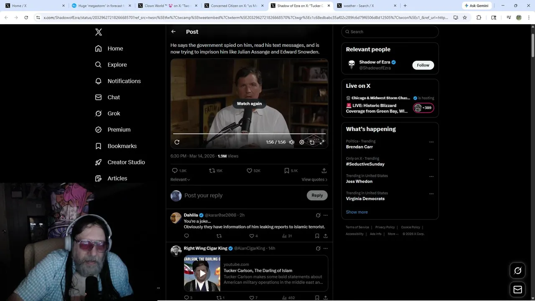Open Tucker Carlson, The Darling of Islam link
The height and width of the screenshot is (301, 535).
click(x=258, y=270)
